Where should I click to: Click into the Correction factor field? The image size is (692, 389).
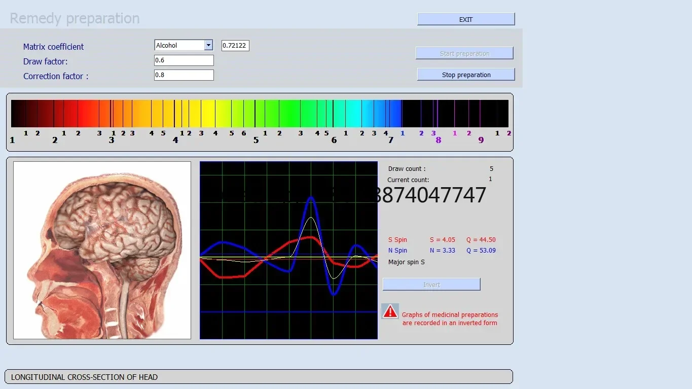pos(184,75)
